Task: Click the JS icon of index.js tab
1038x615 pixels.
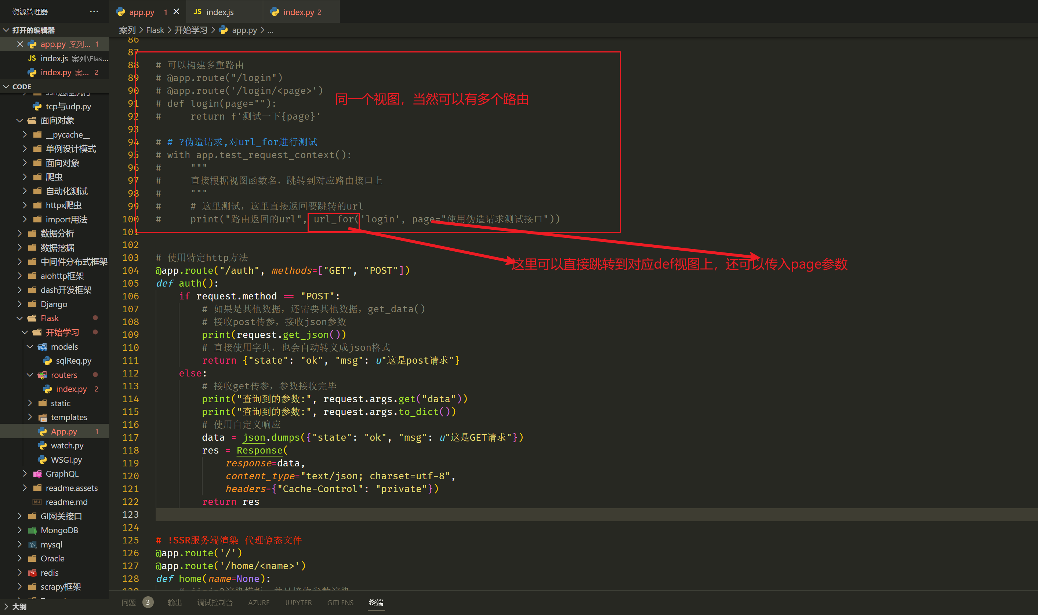Action: [x=198, y=12]
